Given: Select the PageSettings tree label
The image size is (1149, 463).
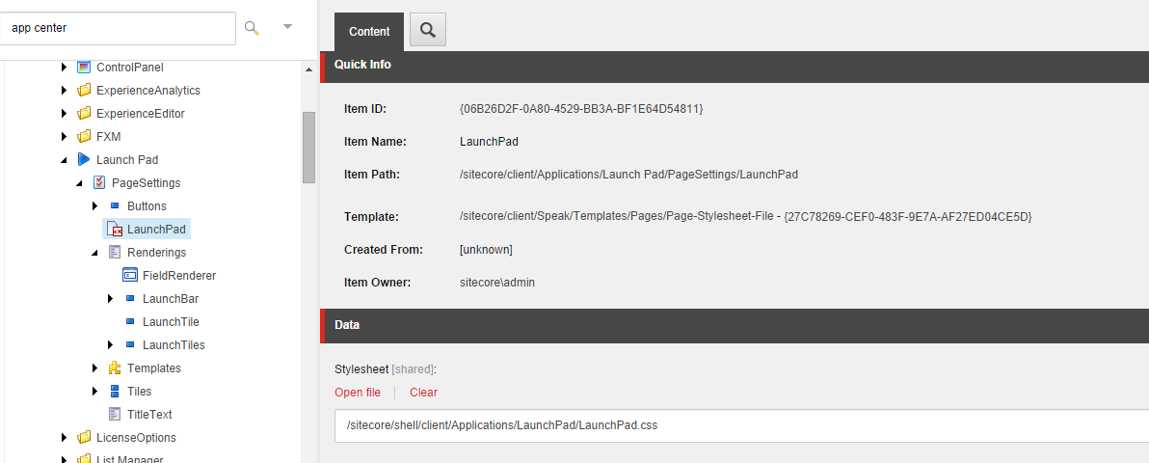Looking at the screenshot, I should tap(146, 183).
